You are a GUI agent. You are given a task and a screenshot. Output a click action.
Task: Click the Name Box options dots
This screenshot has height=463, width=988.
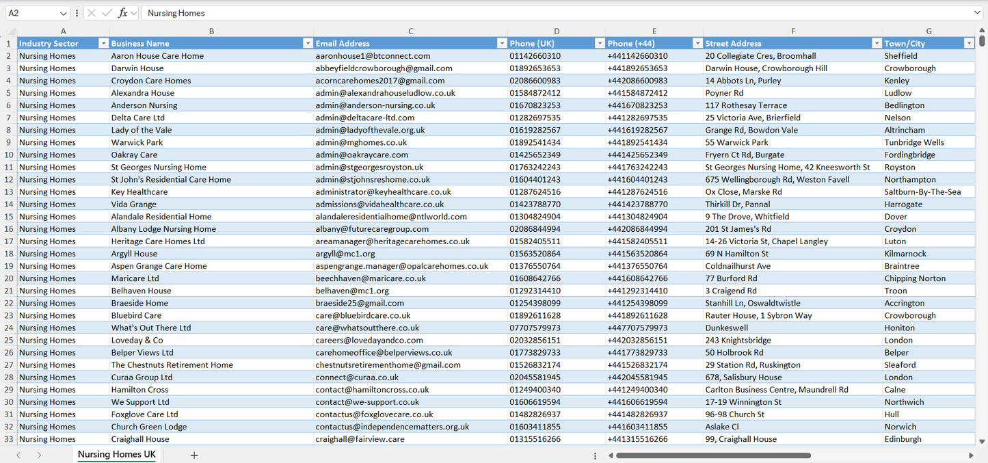[77, 13]
